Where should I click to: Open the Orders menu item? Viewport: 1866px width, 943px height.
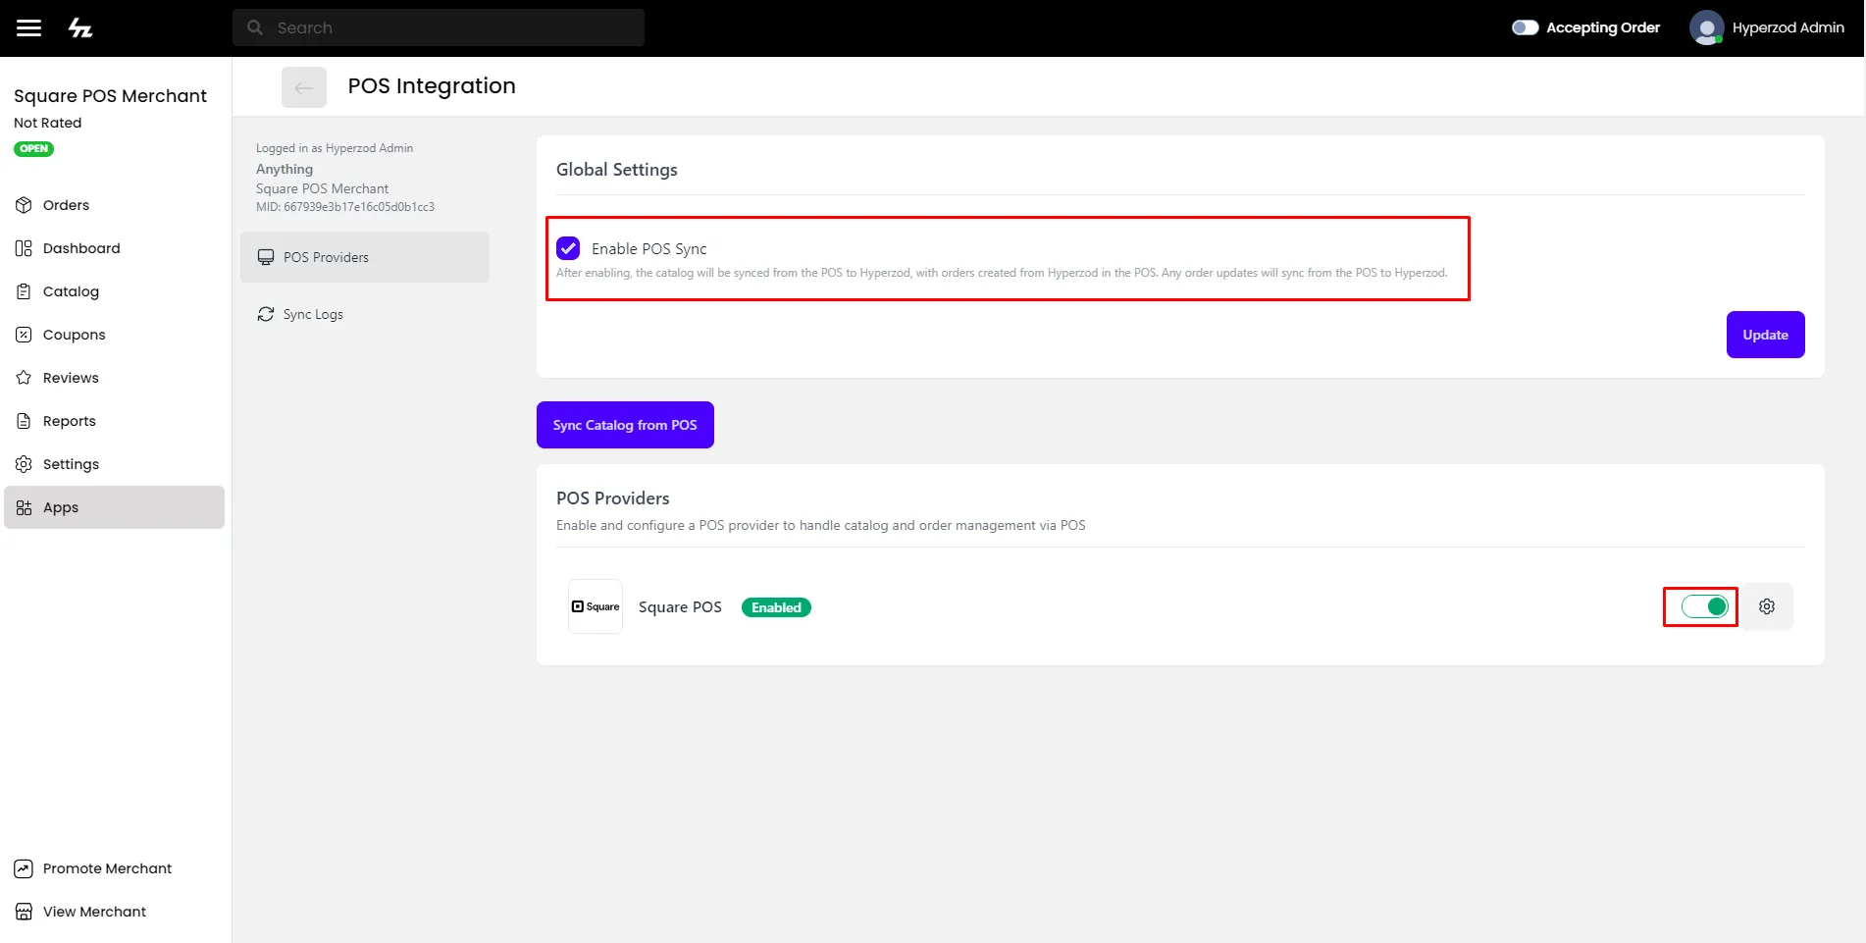[x=114, y=205]
